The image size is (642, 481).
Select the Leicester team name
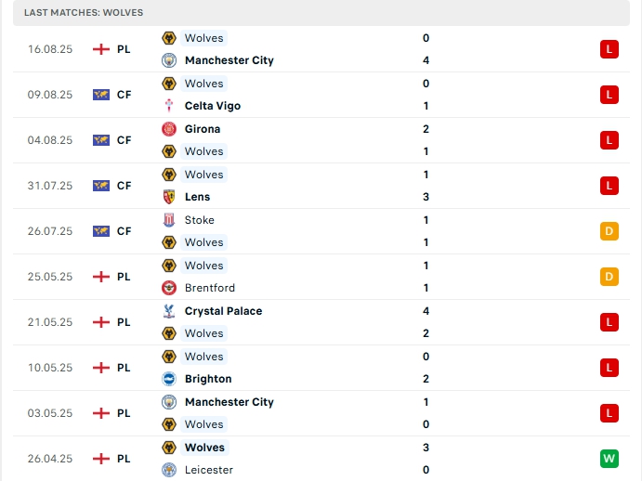click(209, 470)
